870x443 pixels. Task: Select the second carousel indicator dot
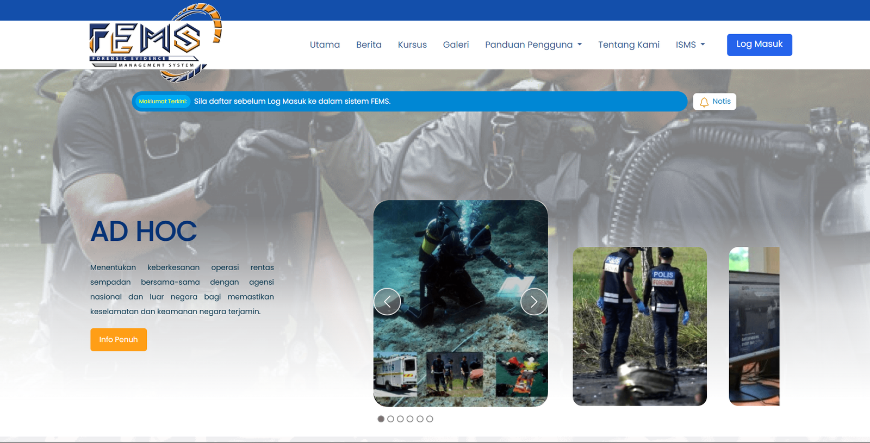click(x=390, y=419)
